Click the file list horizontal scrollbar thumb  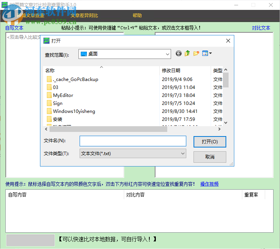click(x=108, y=129)
